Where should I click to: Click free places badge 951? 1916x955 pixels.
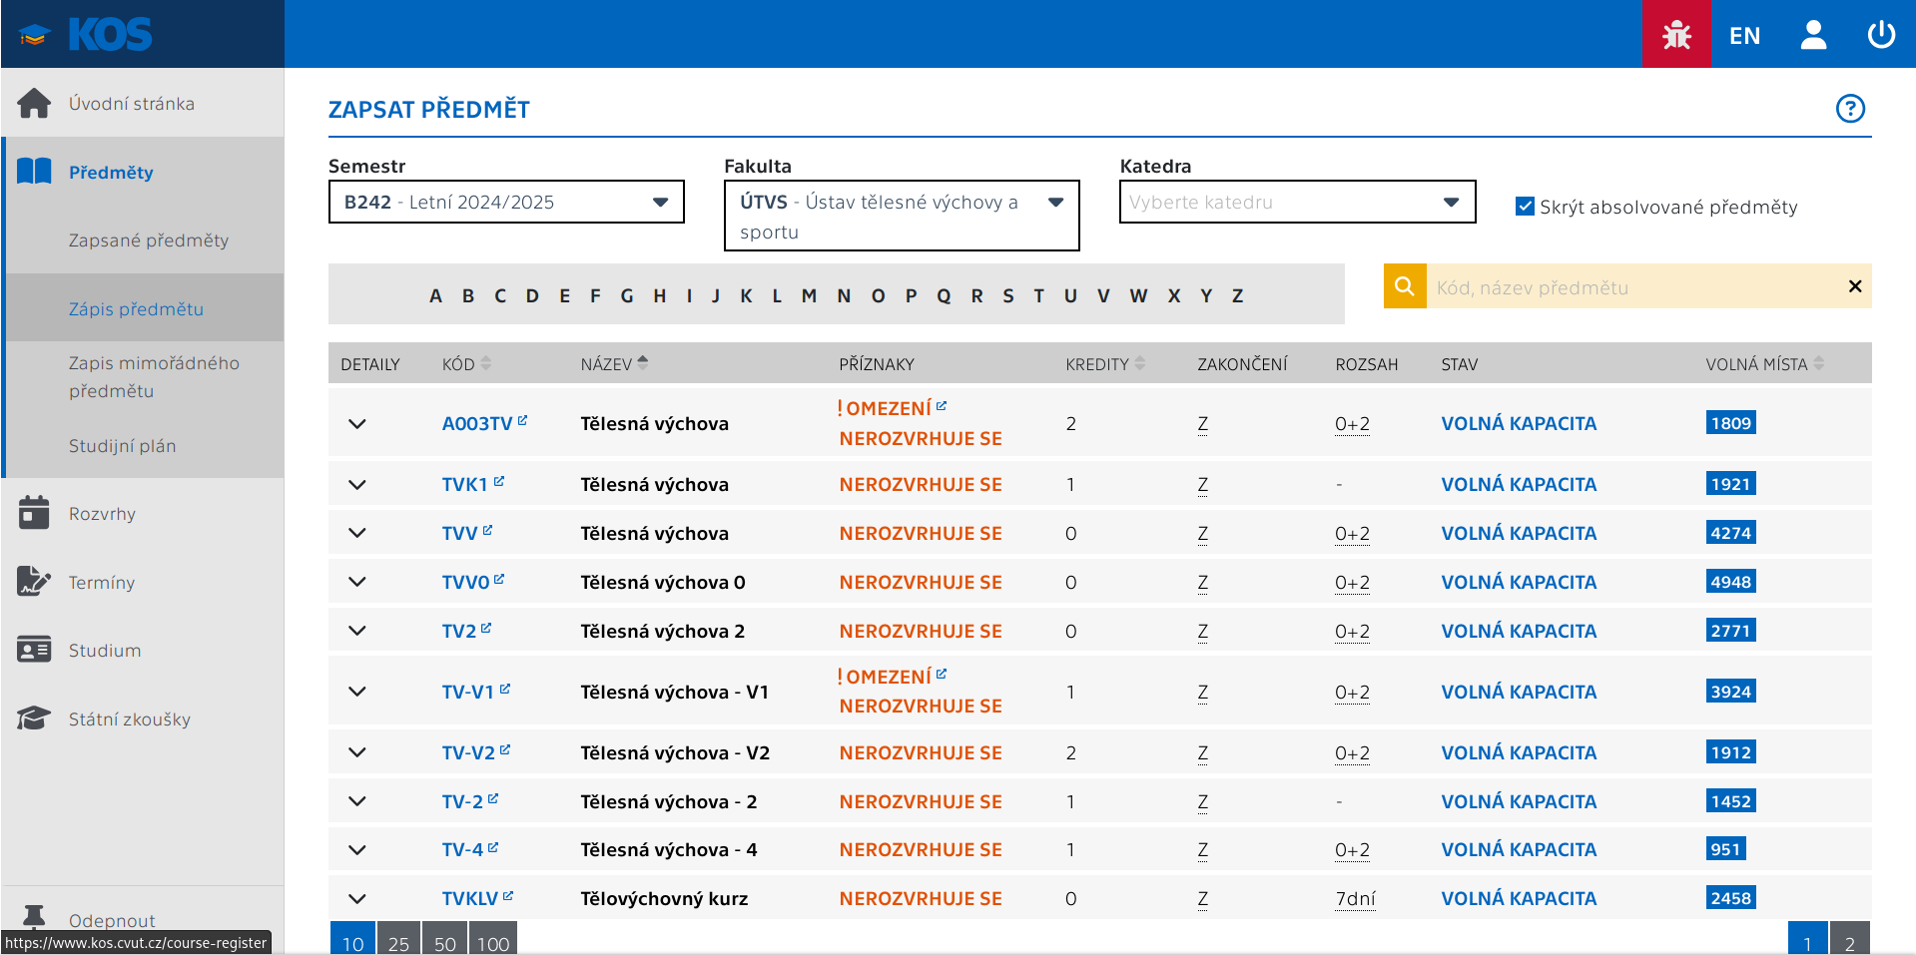pos(1725,849)
